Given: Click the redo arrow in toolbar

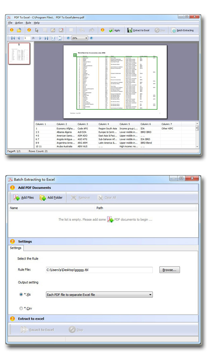Looking at the screenshot, I should point(92,30).
